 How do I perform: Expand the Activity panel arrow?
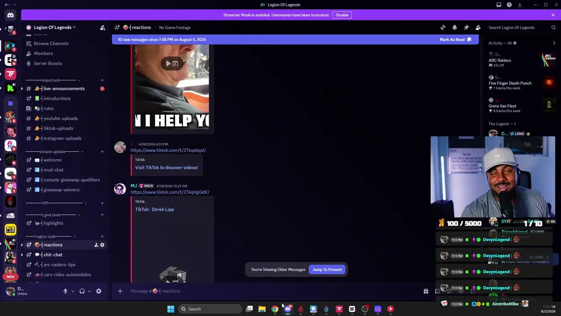coord(554,43)
